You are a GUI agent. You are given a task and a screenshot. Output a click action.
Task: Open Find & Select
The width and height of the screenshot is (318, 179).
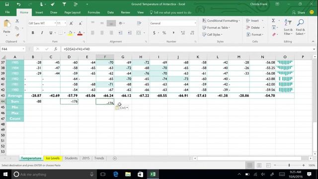300,27
